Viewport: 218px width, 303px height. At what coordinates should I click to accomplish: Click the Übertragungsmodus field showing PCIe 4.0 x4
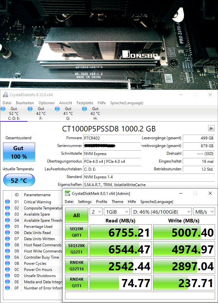(x=112, y=161)
